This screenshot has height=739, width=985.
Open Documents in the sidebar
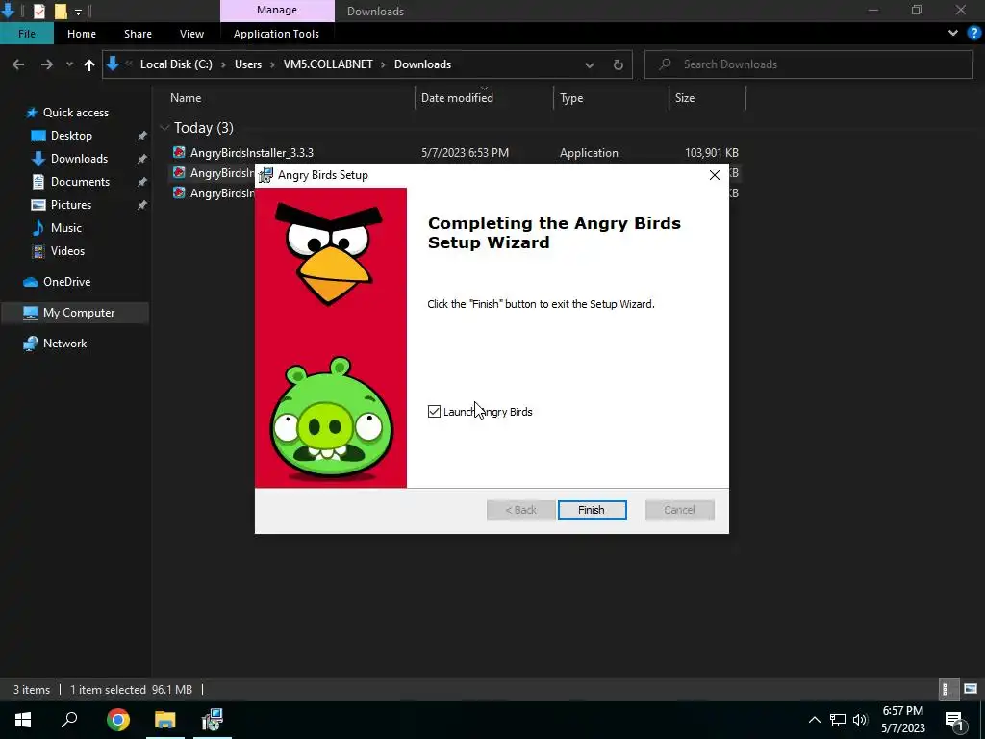tap(81, 182)
